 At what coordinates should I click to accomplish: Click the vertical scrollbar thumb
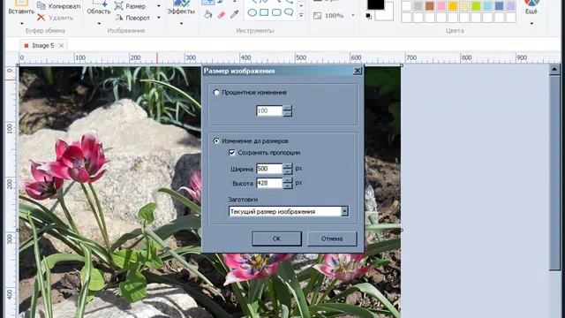554,172
